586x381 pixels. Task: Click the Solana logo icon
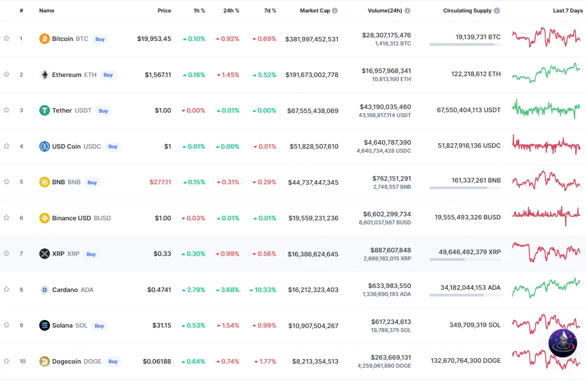point(44,325)
